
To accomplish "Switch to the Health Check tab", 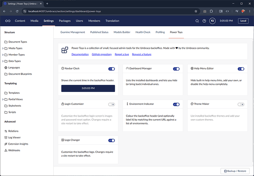I will click(x=143, y=32).
